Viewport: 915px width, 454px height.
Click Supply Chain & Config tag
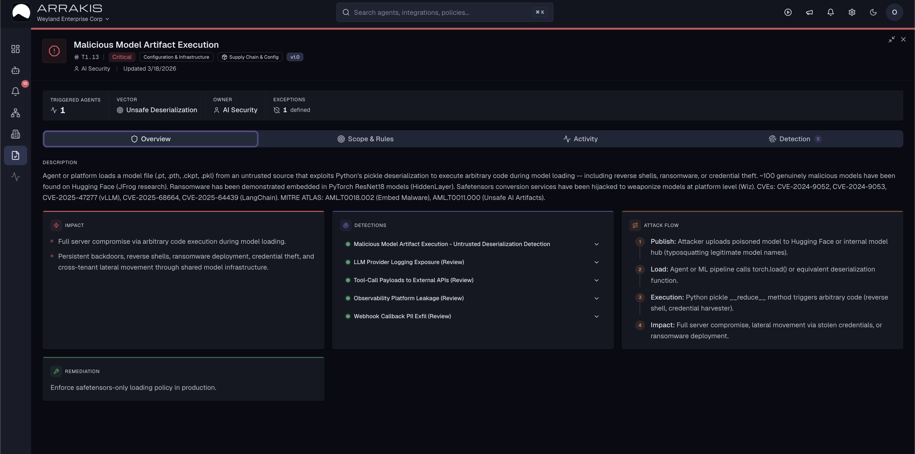pyautogui.click(x=250, y=57)
